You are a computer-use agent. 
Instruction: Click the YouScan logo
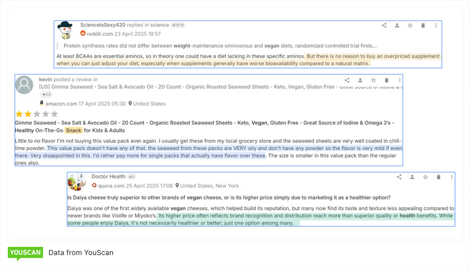pos(25,252)
